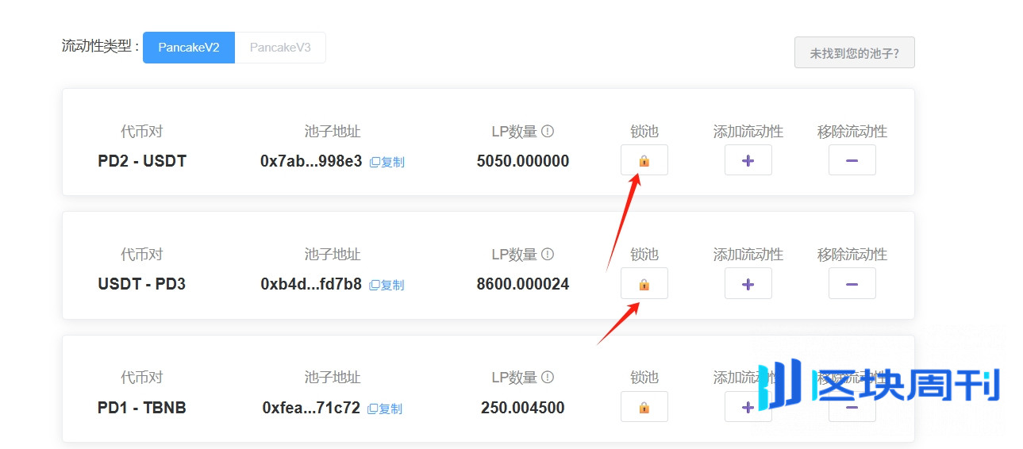The image size is (1023, 449).
Task: Select LP amount 250.004500
Action: pos(523,408)
